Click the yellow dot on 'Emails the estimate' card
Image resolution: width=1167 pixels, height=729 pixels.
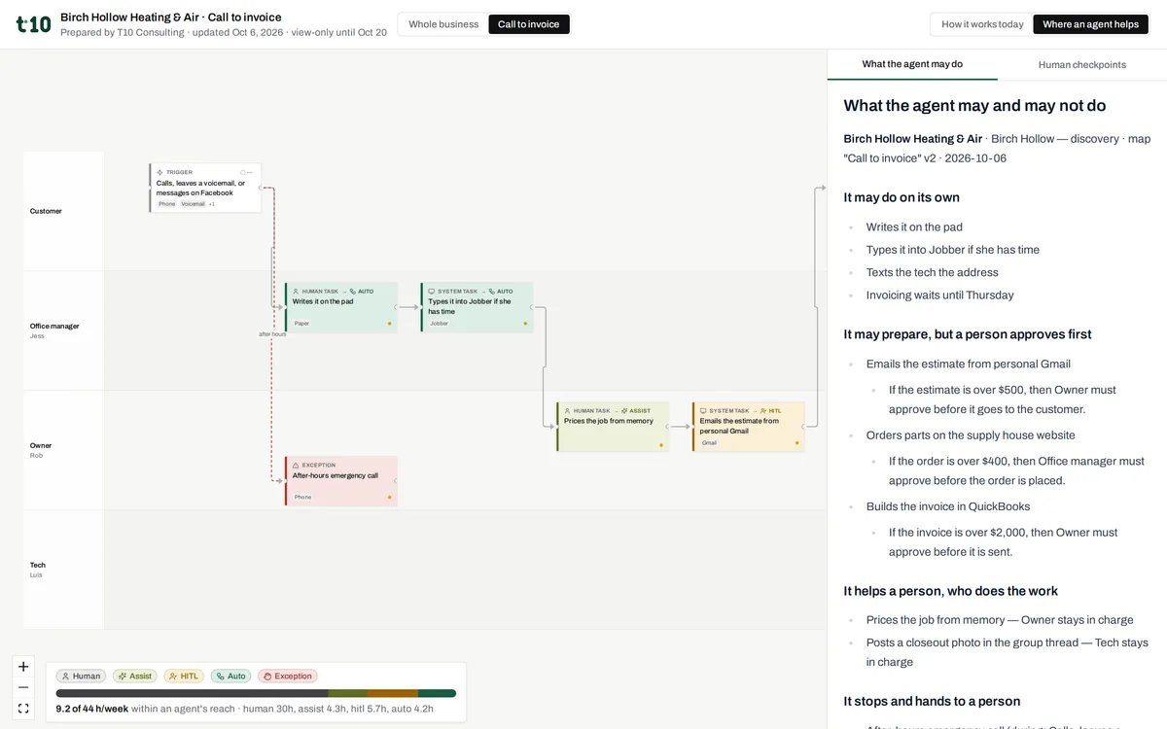[796, 443]
